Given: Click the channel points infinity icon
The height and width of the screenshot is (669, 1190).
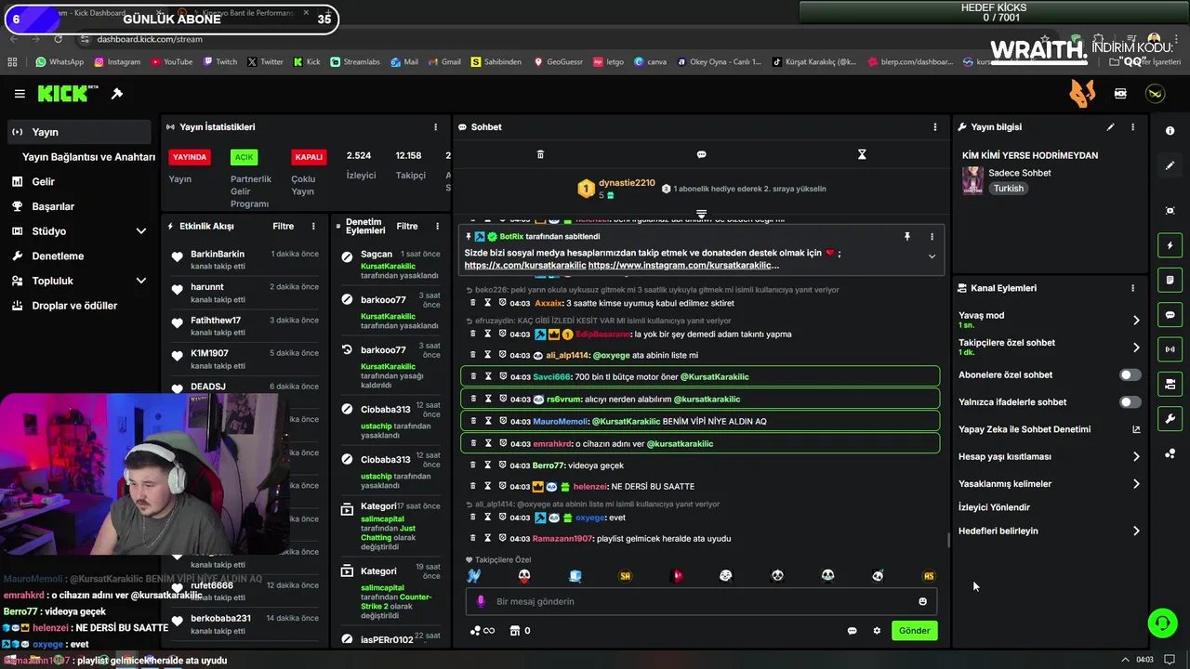Looking at the screenshot, I should (x=483, y=631).
